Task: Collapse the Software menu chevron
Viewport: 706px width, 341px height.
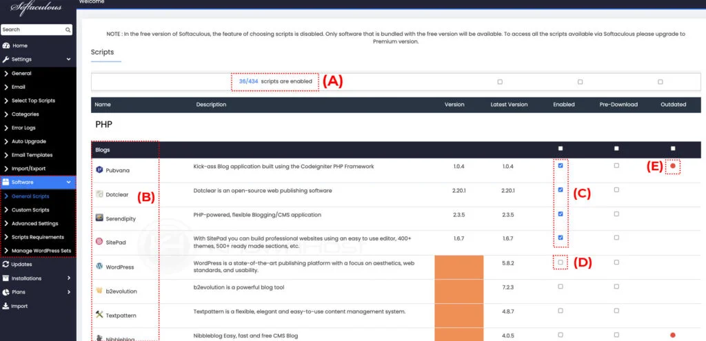Action: pos(68,182)
